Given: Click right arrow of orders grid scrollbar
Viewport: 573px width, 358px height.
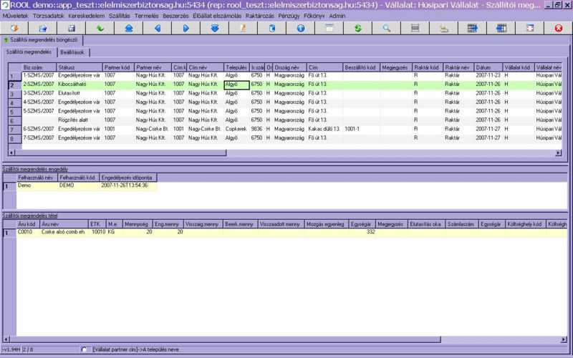Looking at the screenshot, I should [559, 153].
